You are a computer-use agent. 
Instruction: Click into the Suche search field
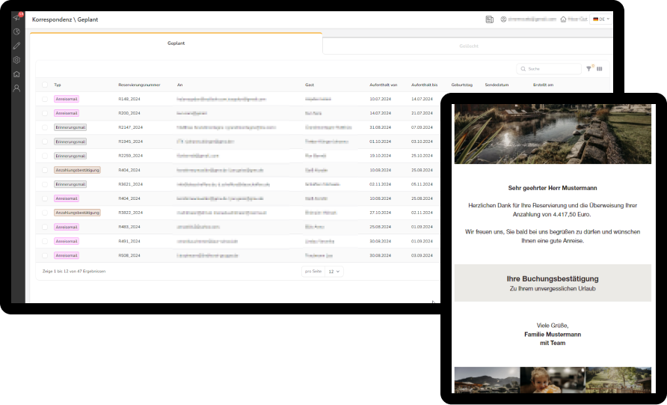click(552, 69)
